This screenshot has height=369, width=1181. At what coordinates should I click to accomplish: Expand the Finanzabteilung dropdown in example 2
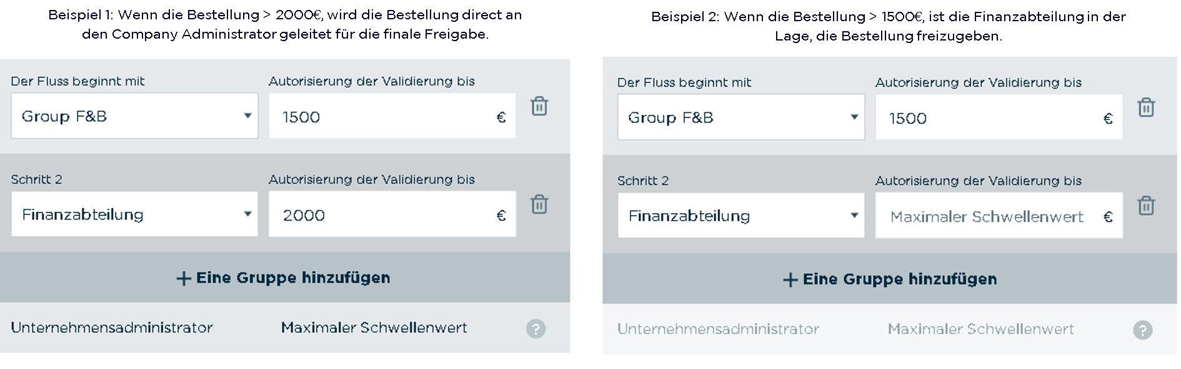click(741, 215)
